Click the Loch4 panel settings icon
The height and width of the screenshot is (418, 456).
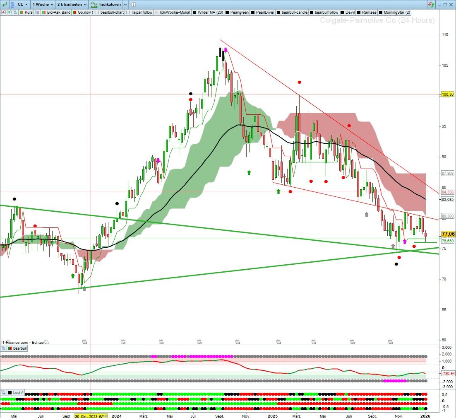tap(4, 392)
